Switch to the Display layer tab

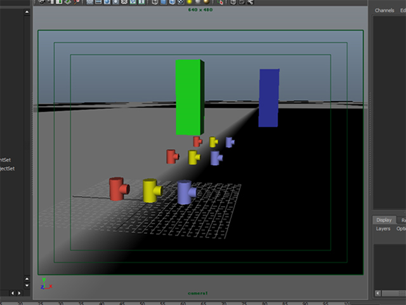384,220
